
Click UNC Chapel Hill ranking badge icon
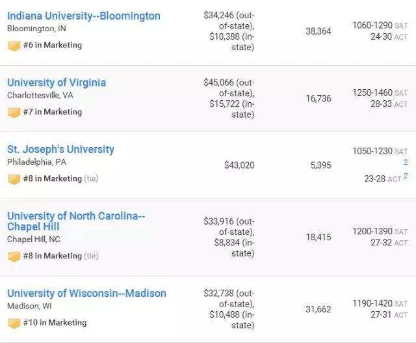pos(14,256)
